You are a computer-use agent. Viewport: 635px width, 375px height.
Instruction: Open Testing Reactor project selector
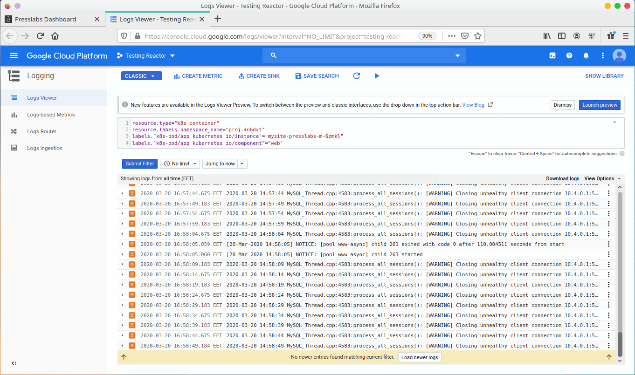click(x=146, y=55)
